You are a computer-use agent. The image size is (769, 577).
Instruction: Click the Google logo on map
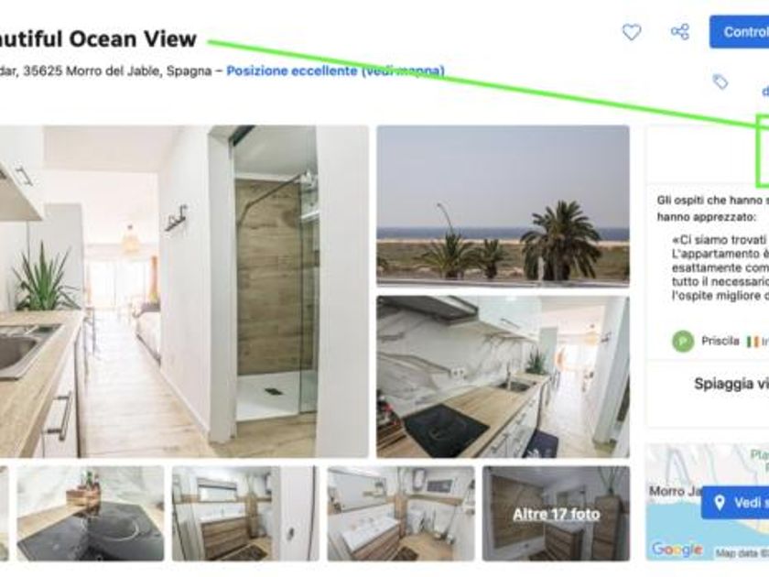coord(677,549)
